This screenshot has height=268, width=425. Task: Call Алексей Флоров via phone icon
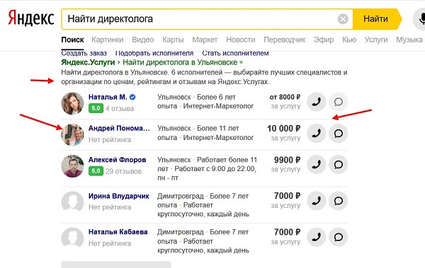(x=317, y=164)
